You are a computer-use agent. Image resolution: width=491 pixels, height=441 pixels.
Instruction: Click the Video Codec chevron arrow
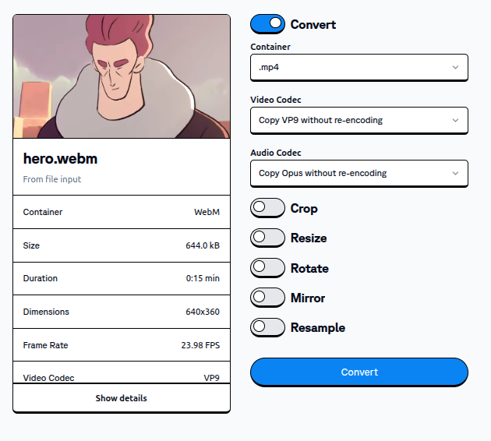[x=455, y=120]
